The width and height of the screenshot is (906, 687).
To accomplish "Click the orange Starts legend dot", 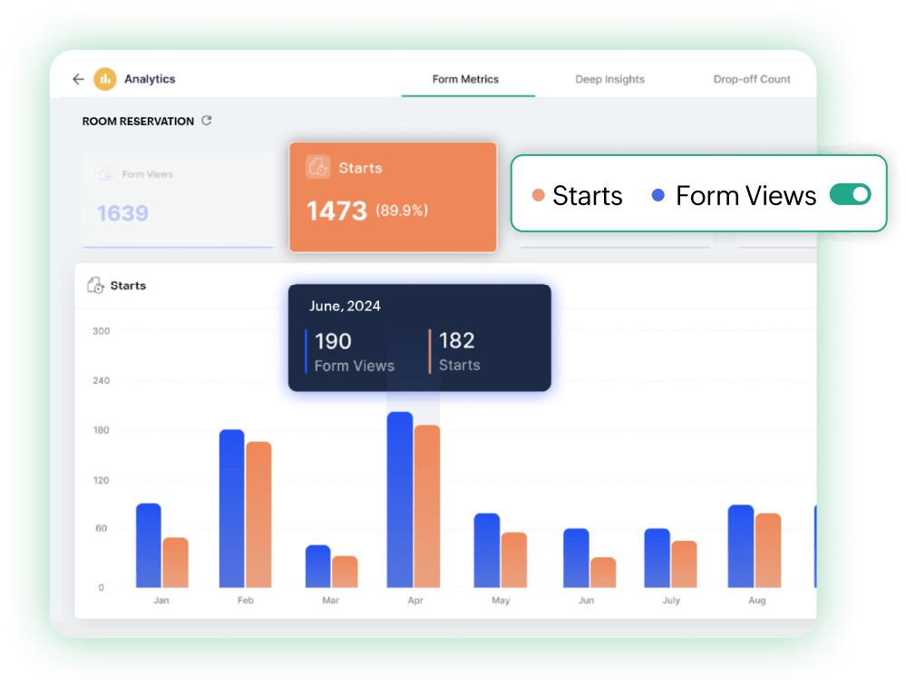I will pos(538,195).
